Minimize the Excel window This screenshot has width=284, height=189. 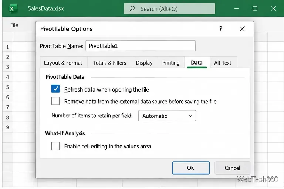(x=236, y=8)
